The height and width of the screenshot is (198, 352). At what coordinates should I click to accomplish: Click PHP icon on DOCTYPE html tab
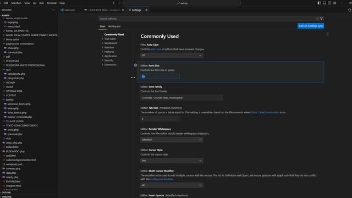[x=86, y=10]
